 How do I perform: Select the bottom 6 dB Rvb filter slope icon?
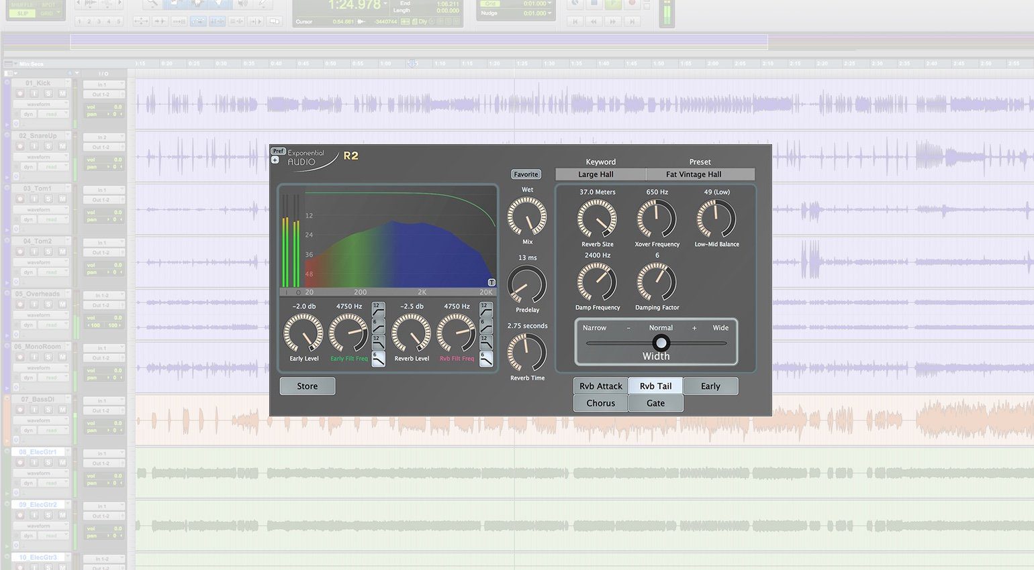click(x=486, y=359)
